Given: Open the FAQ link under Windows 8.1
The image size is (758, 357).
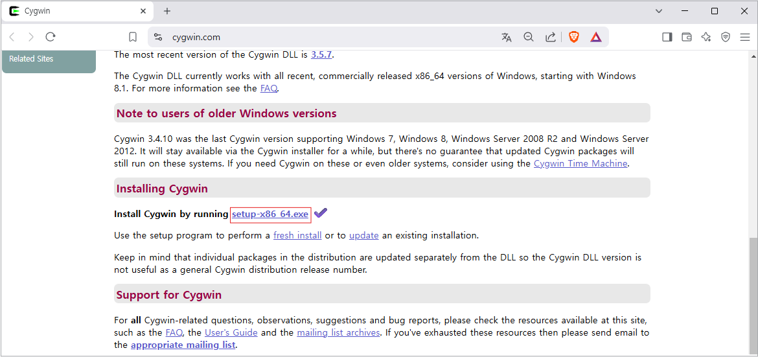Looking at the screenshot, I should pyautogui.click(x=269, y=89).
